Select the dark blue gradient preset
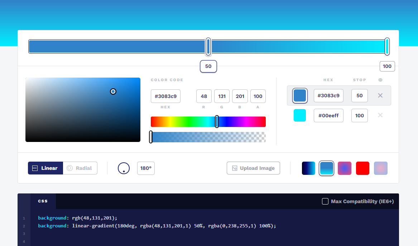418x246 pixels. [308, 168]
